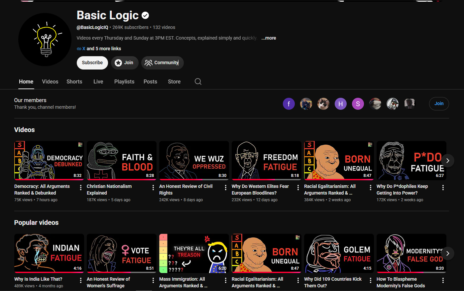
Task: Show next videos in the Videos row
Action: click(448, 161)
